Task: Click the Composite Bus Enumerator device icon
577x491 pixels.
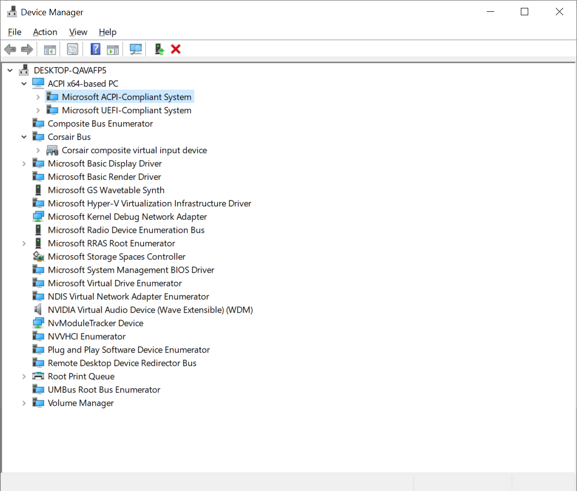Action: point(38,124)
